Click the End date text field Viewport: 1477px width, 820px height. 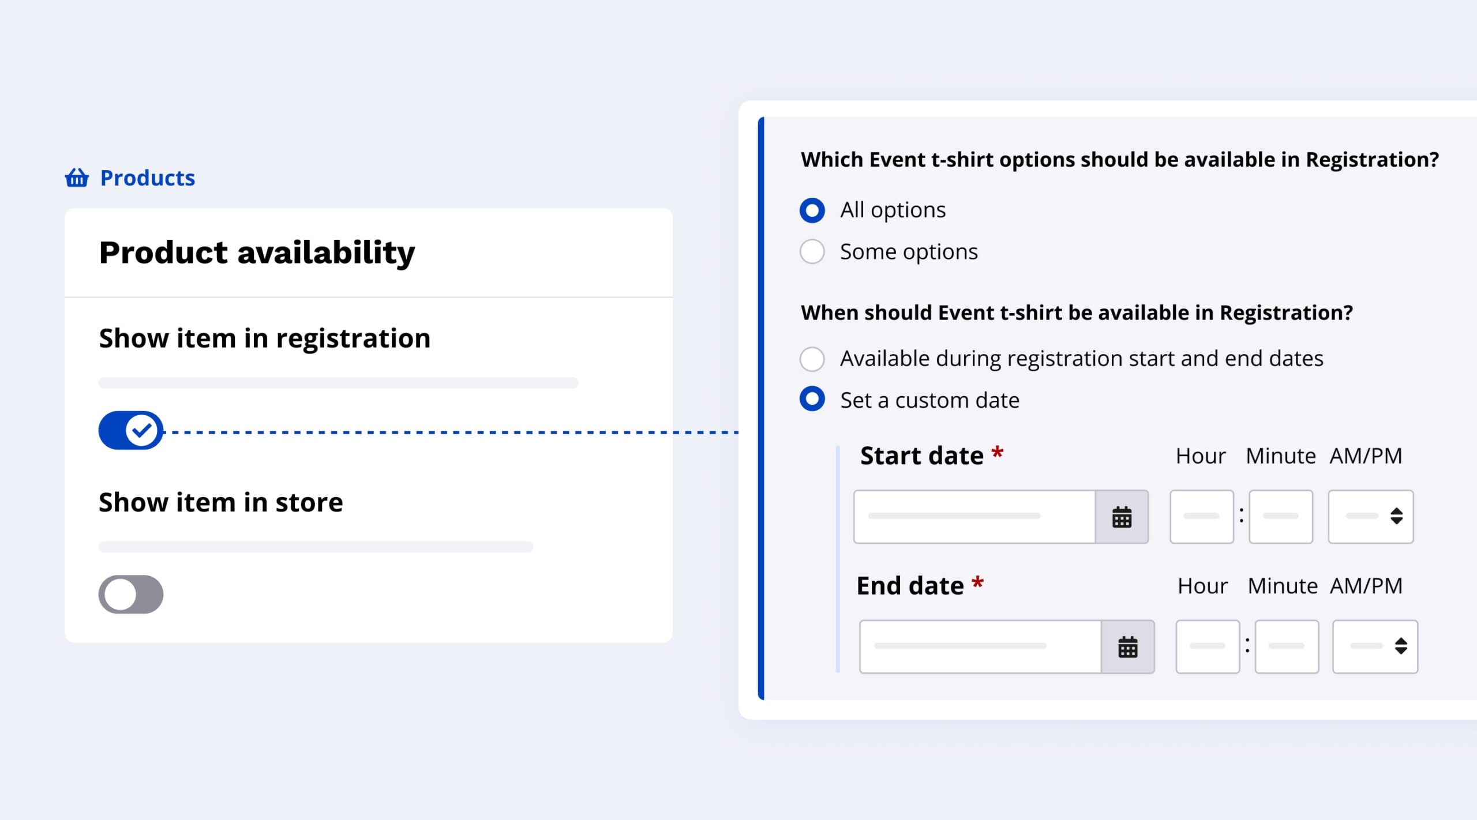pos(980,647)
